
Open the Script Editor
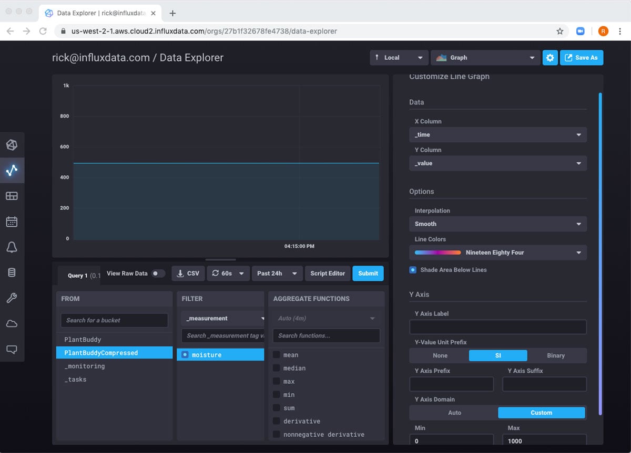[x=328, y=273]
